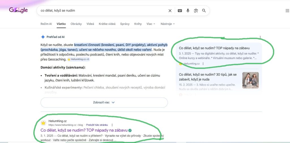The image size is (290, 143).
Task: Click verified badge beside result title
Action: pyautogui.click(x=130, y=131)
